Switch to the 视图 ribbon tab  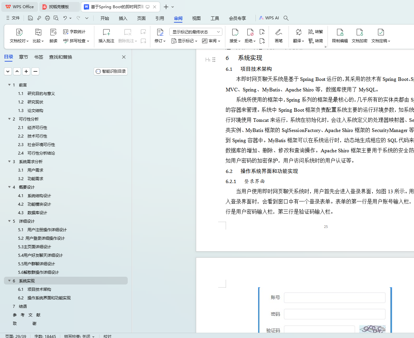(197, 18)
